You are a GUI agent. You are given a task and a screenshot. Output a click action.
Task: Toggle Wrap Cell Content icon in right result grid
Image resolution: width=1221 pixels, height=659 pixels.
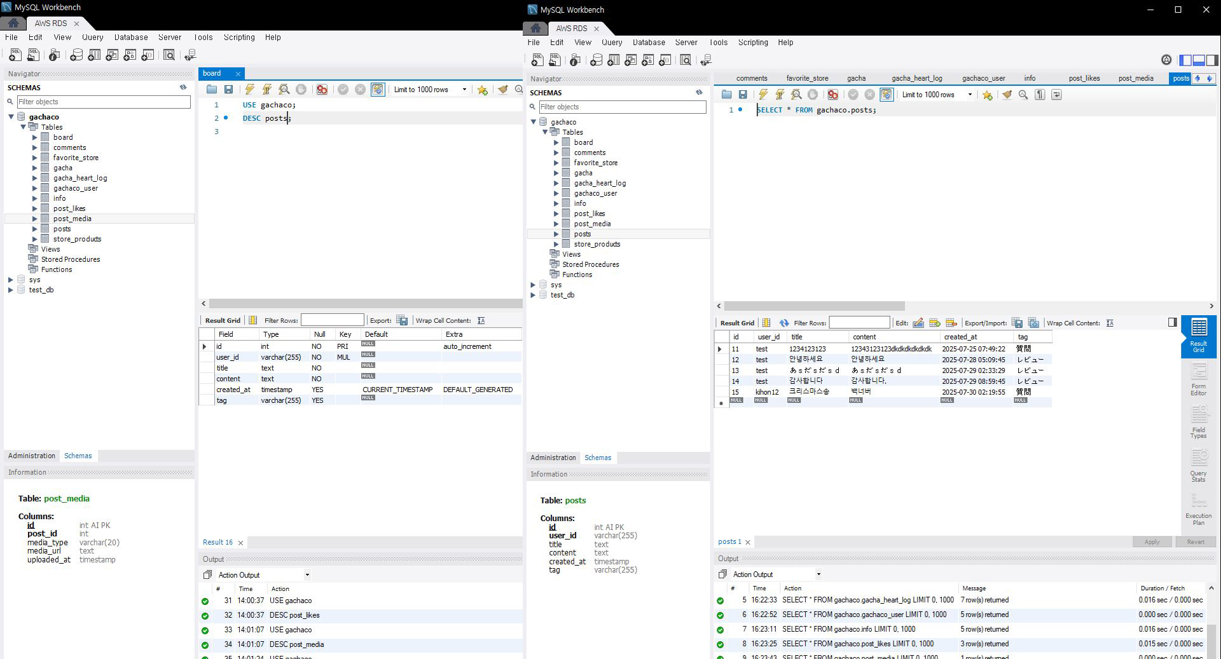(1110, 323)
